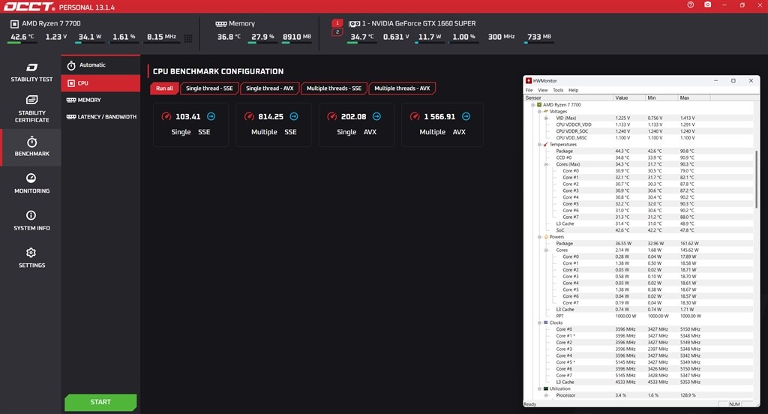
Task: Open the Monitoring section
Action: pos(31,183)
